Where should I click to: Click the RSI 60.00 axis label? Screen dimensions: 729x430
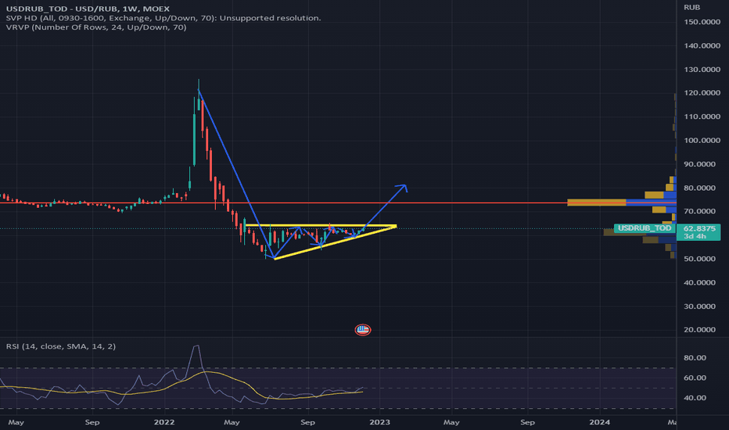pyautogui.click(x=695, y=378)
